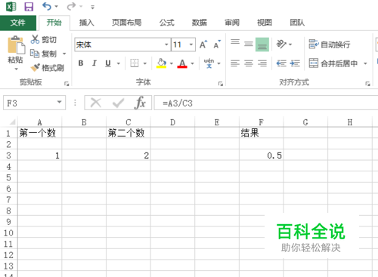Select column F header

[261, 122]
